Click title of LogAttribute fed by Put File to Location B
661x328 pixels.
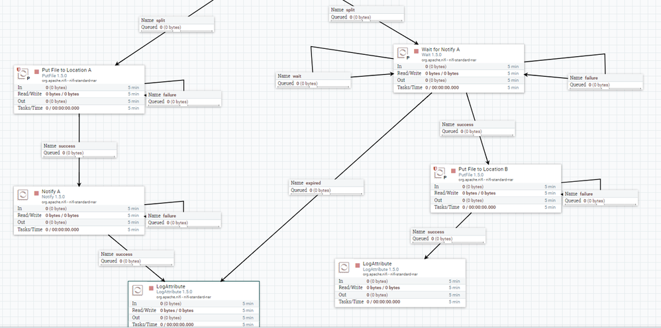pyautogui.click(x=378, y=264)
